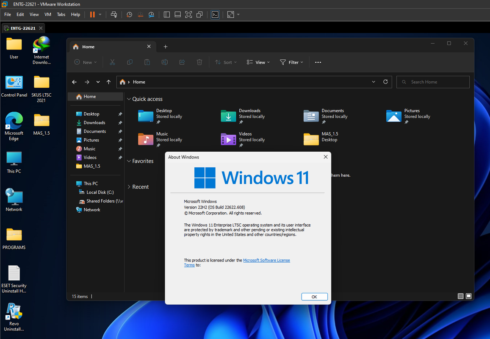The width and height of the screenshot is (490, 339).
Task: Go up one folder level
Action: tap(108, 82)
